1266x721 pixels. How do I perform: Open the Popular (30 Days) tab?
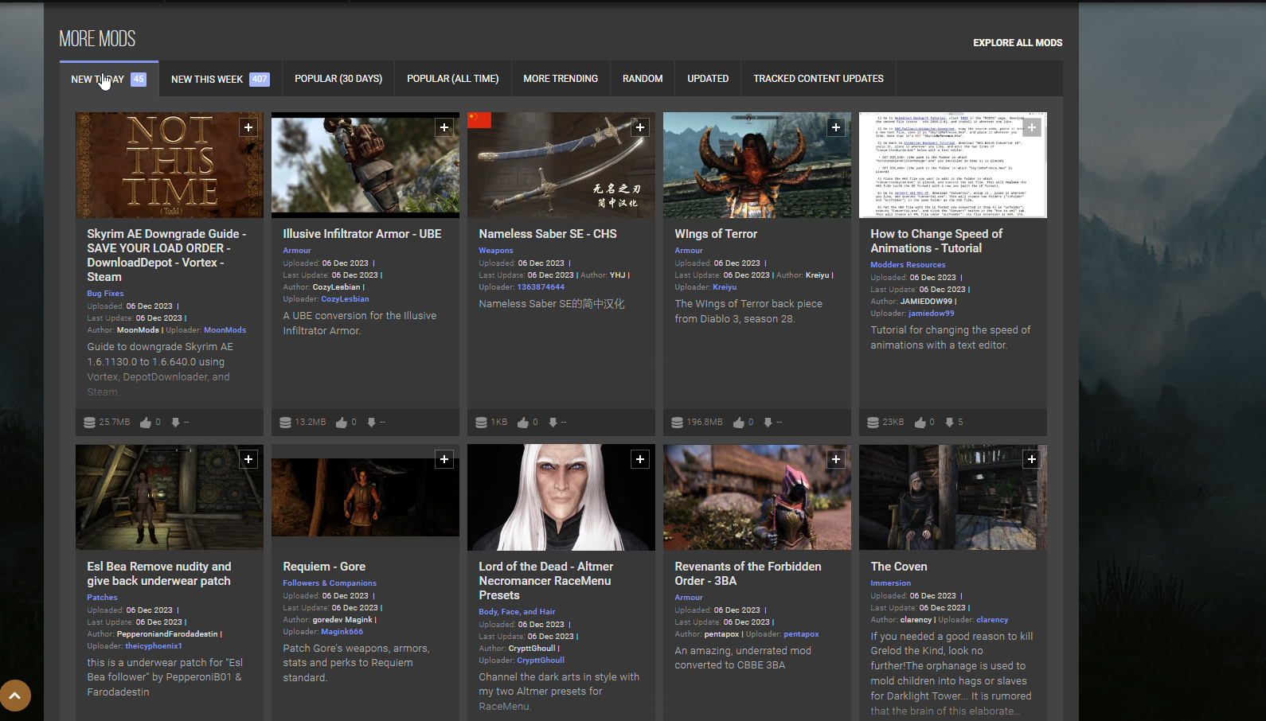click(338, 79)
